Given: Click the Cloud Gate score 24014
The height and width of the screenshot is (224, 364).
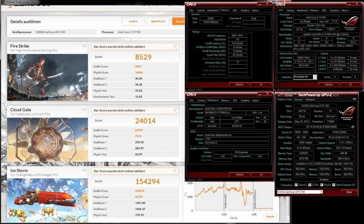Looking at the screenshot, I should coord(145,121).
